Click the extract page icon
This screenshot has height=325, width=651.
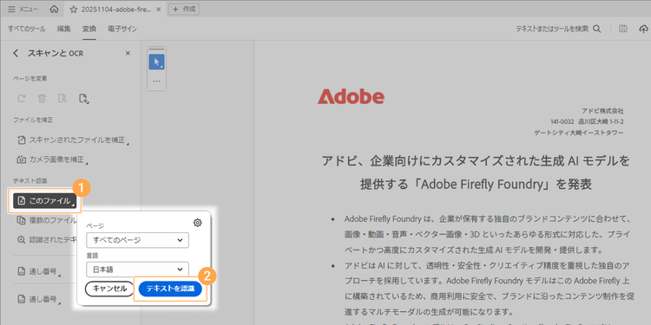pos(62,98)
